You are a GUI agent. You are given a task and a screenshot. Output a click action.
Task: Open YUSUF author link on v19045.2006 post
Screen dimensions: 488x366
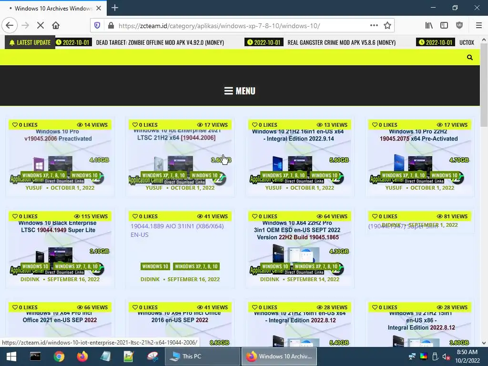pyautogui.click(x=34, y=188)
